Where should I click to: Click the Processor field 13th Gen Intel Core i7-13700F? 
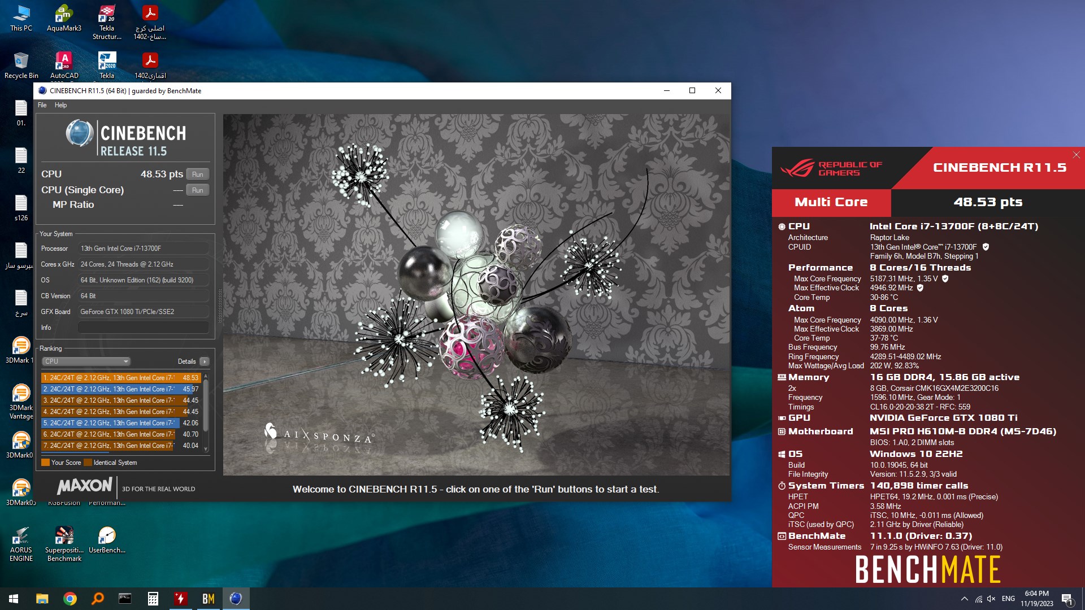tap(144, 249)
